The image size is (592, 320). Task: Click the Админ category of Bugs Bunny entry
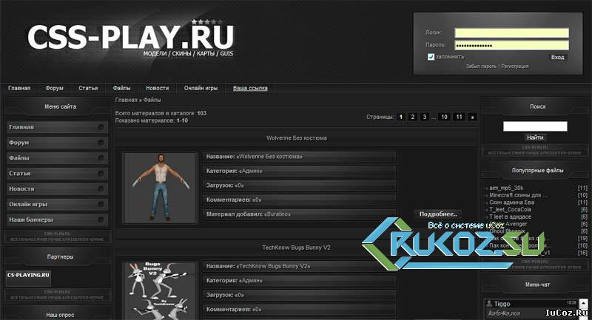251,281
